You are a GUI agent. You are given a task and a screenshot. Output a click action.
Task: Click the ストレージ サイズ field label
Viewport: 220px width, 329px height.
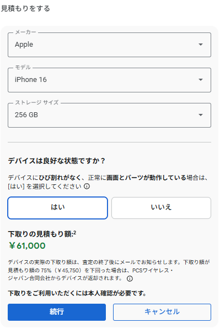click(x=37, y=102)
